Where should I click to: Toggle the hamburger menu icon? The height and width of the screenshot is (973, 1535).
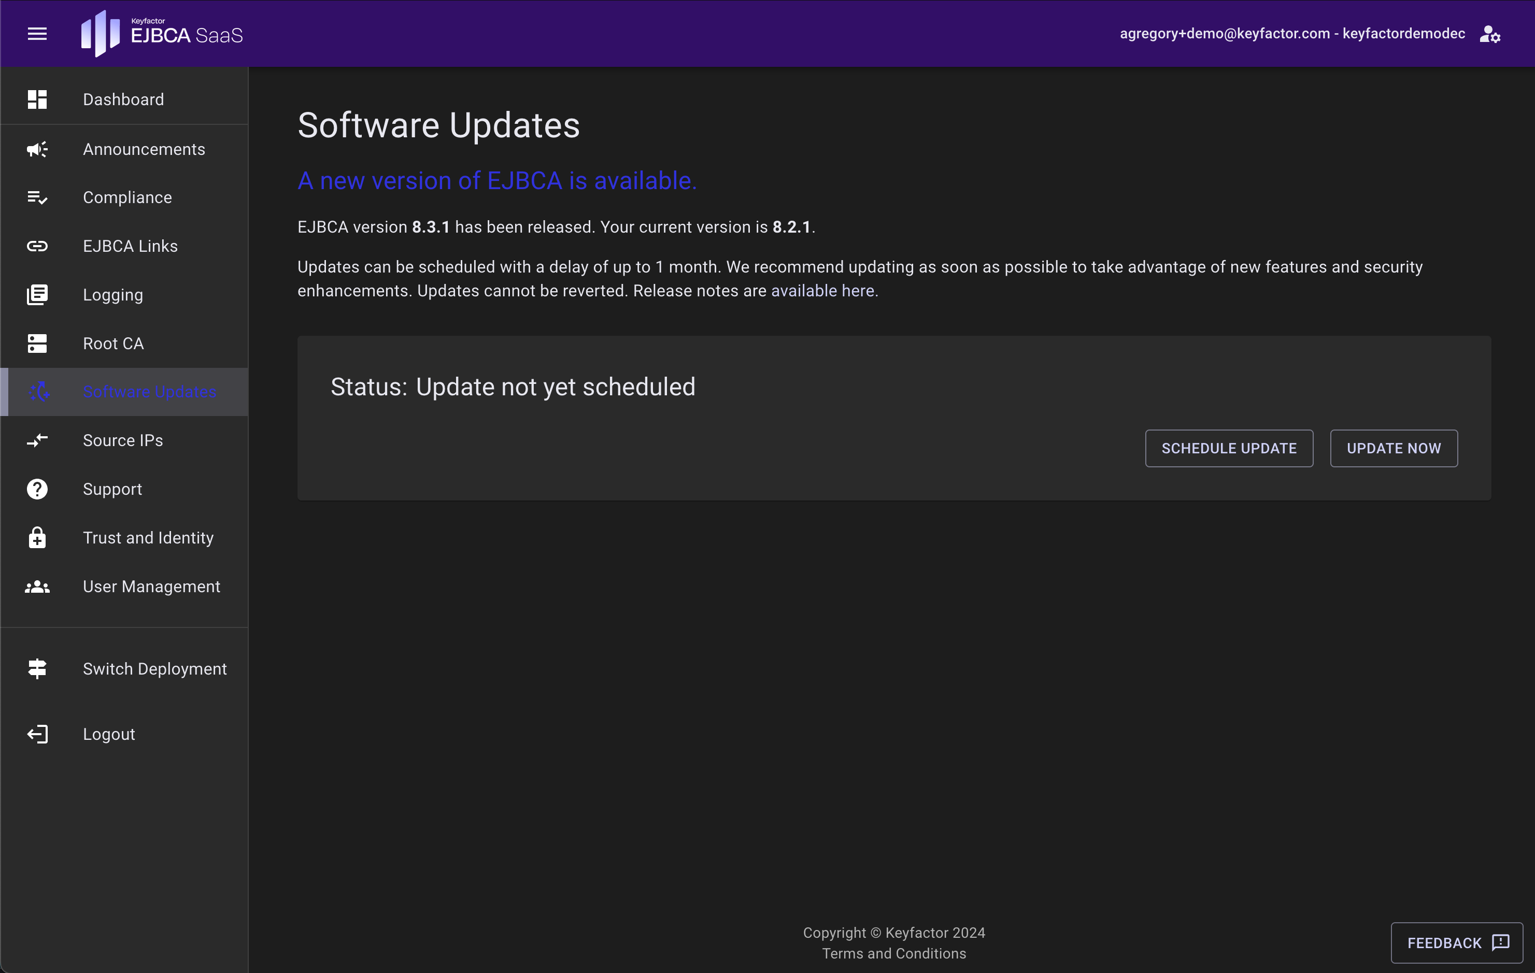37,34
